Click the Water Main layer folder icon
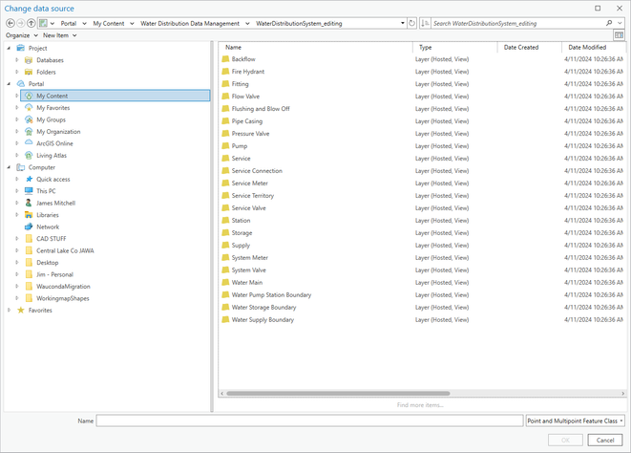Image resolution: width=631 pixels, height=453 pixels. [225, 283]
